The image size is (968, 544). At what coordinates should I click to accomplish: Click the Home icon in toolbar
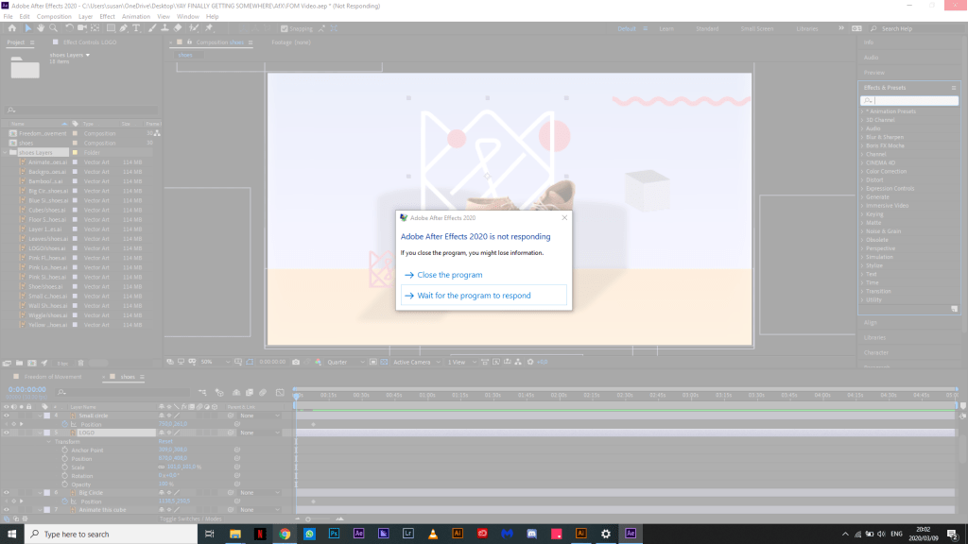click(10, 28)
